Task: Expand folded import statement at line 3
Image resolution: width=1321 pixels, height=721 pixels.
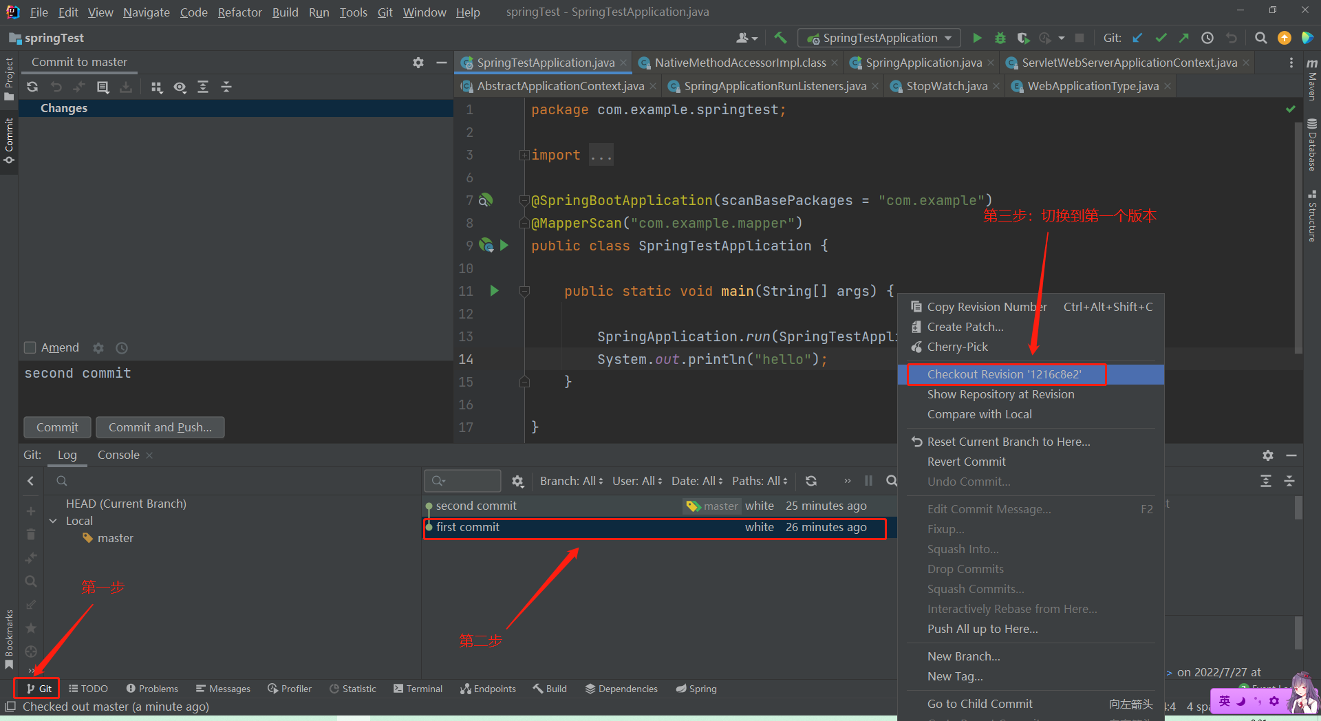Action: click(524, 155)
